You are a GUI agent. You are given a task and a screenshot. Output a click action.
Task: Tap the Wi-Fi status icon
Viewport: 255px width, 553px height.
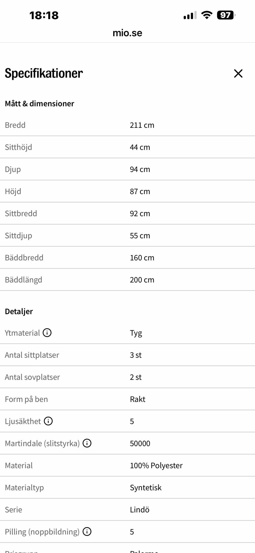pyautogui.click(x=207, y=15)
